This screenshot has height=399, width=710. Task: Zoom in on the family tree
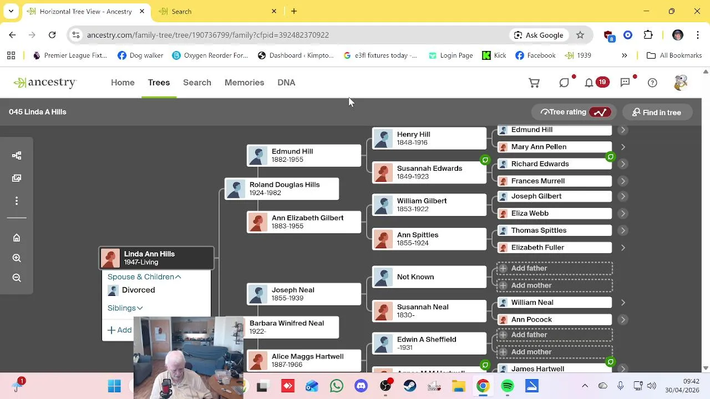point(17,258)
